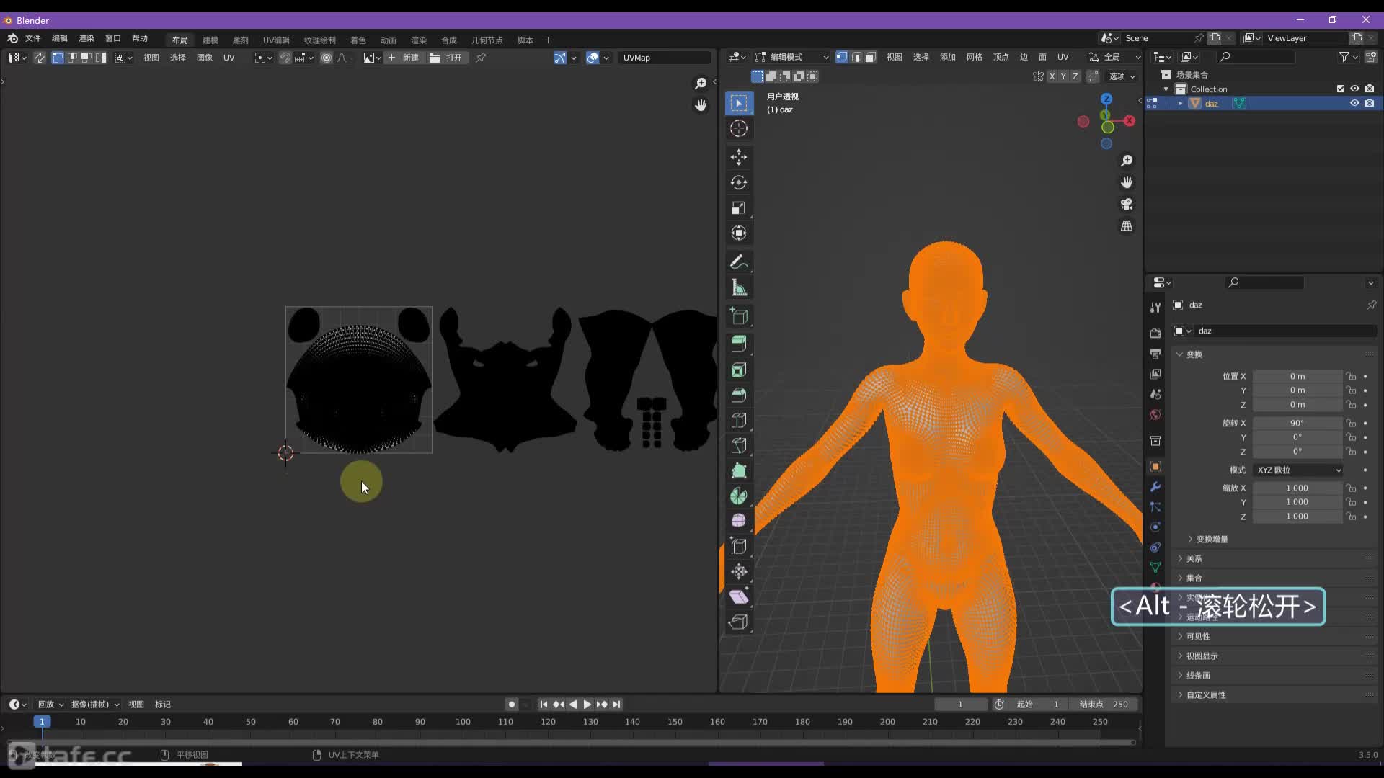Screen dimensions: 1384x778
Task: Select the Spin tool
Action: [739, 496]
